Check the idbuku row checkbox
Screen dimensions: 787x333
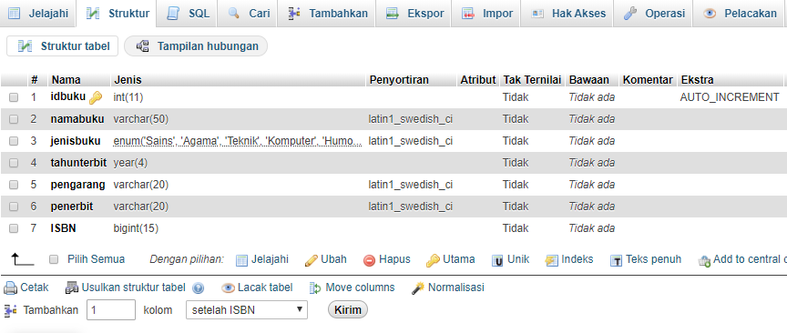point(14,97)
